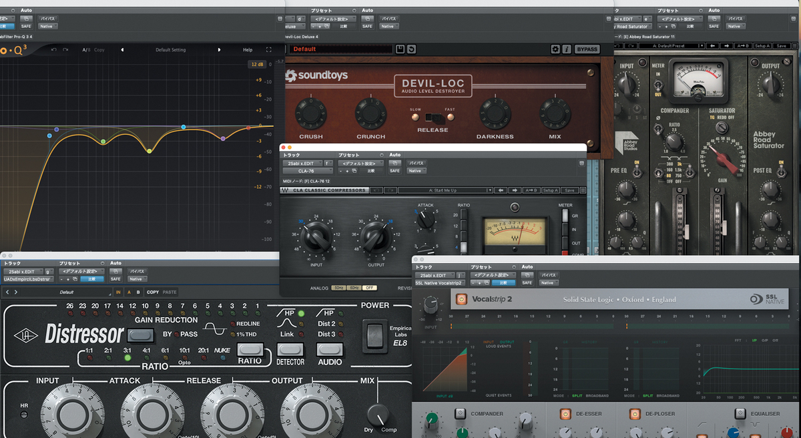Toggle the EQUALISER power button
Image resolution: width=801 pixels, height=438 pixels.
pos(740,414)
